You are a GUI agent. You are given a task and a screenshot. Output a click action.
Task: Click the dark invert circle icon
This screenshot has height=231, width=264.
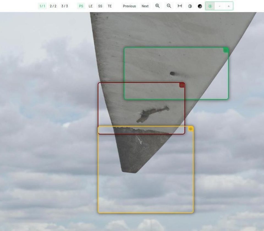200,6
